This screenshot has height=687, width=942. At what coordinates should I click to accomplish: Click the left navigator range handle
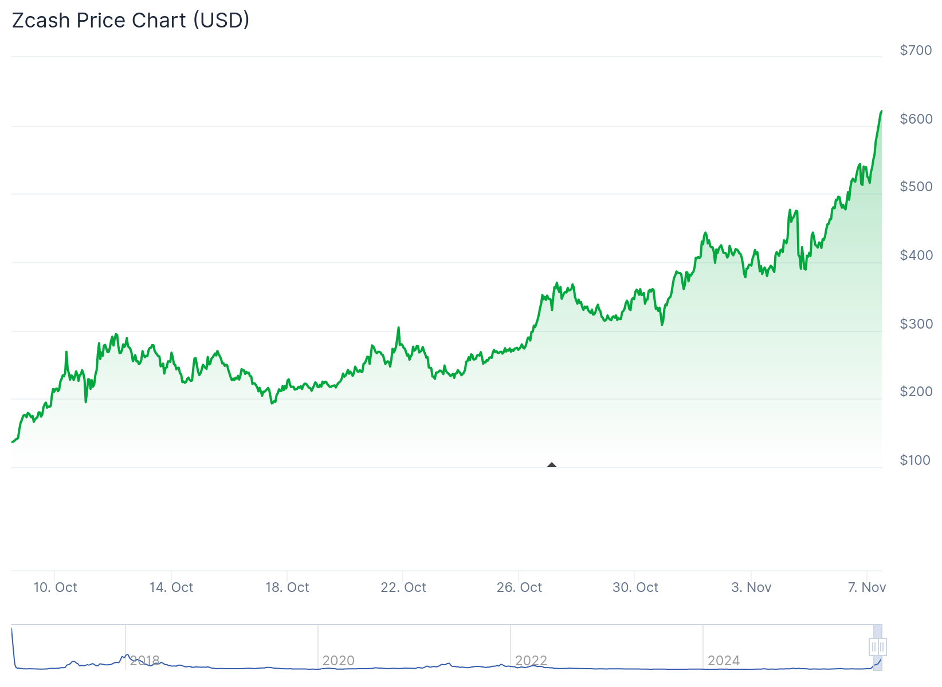point(874,647)
